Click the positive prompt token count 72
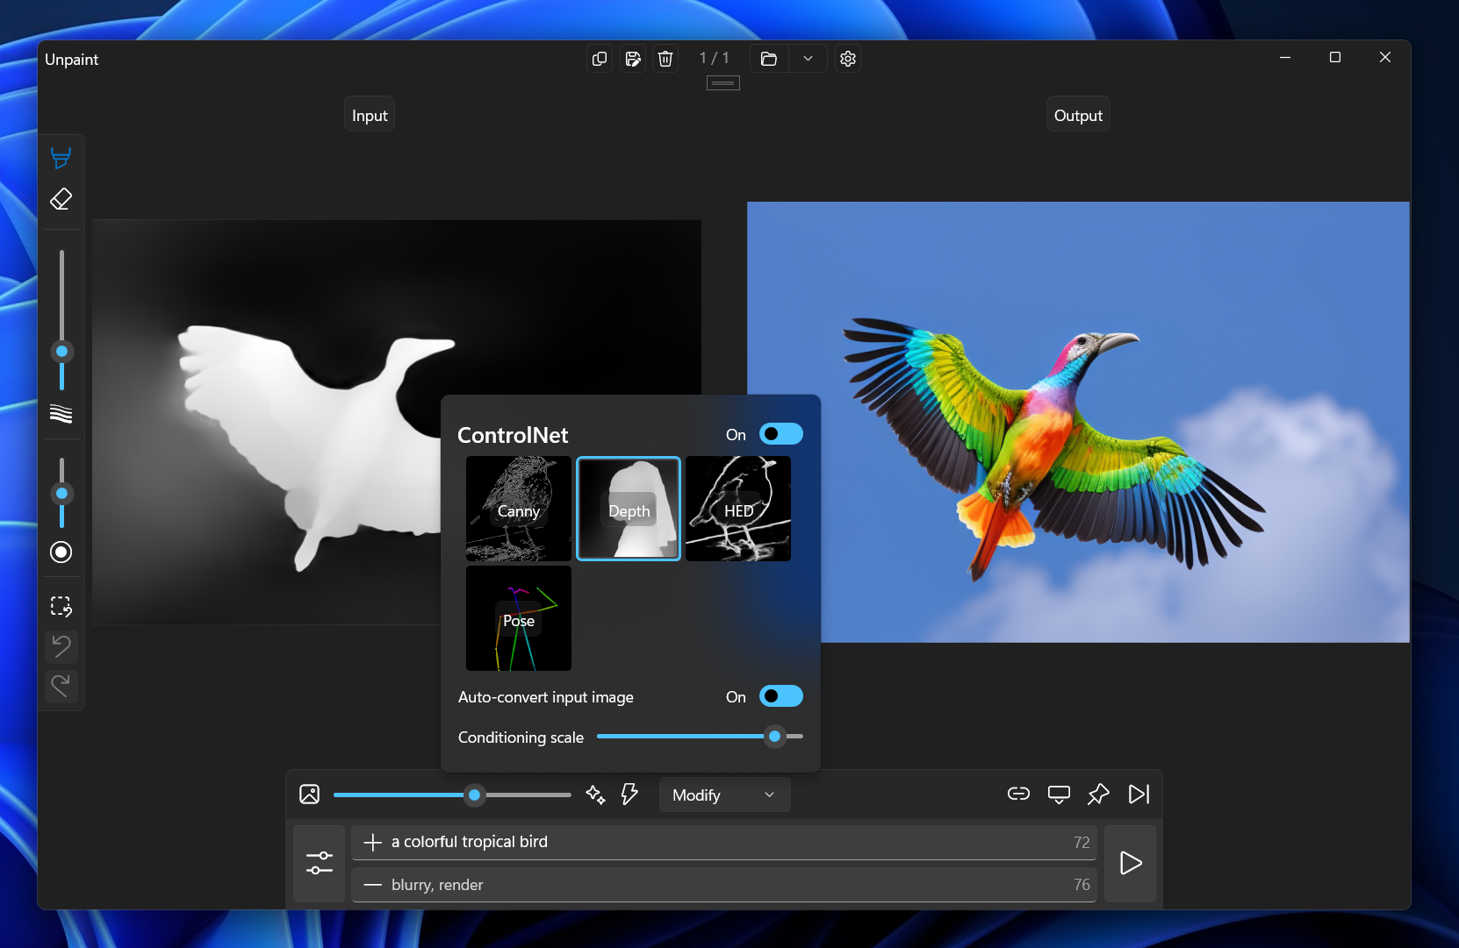 [x=1082, y=843]
